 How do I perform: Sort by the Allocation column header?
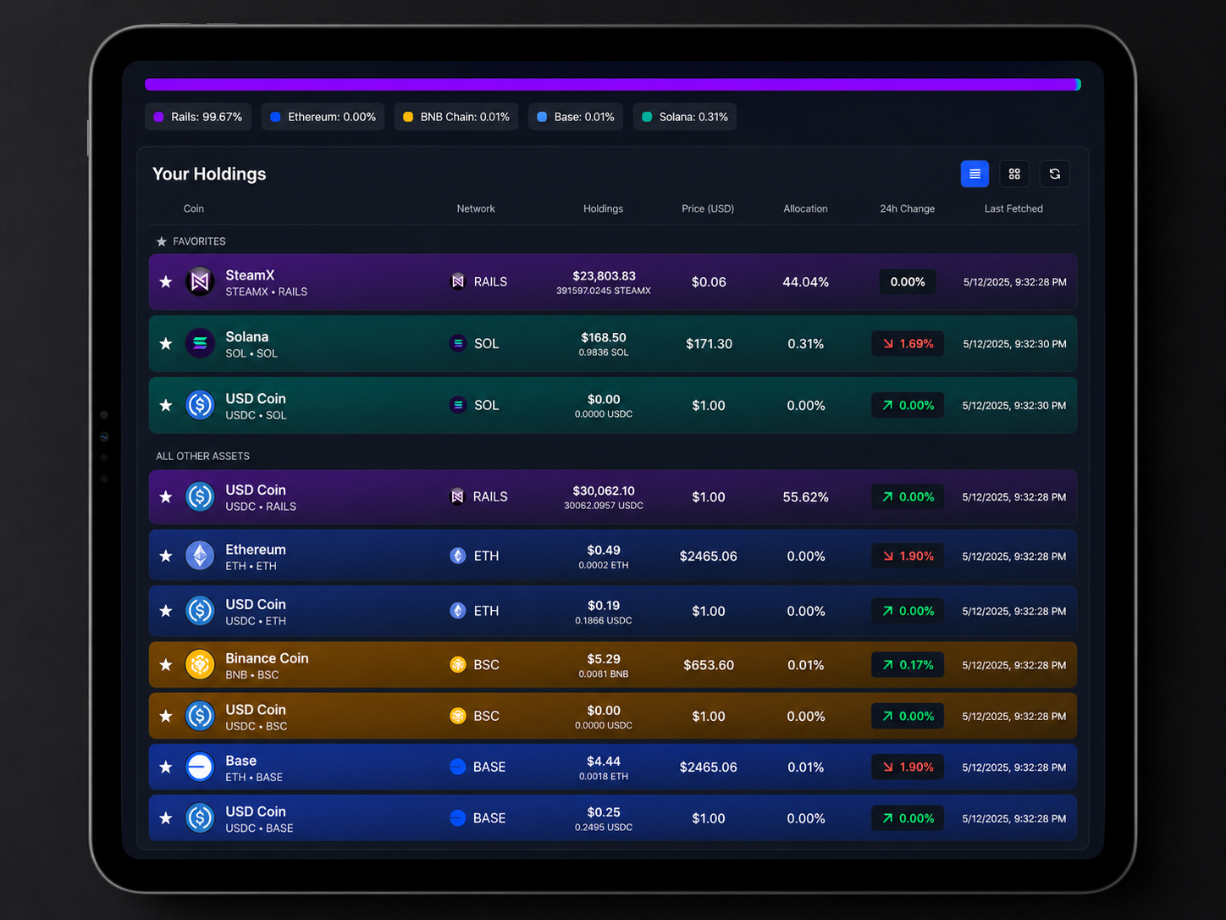click(x=805, y=208)
